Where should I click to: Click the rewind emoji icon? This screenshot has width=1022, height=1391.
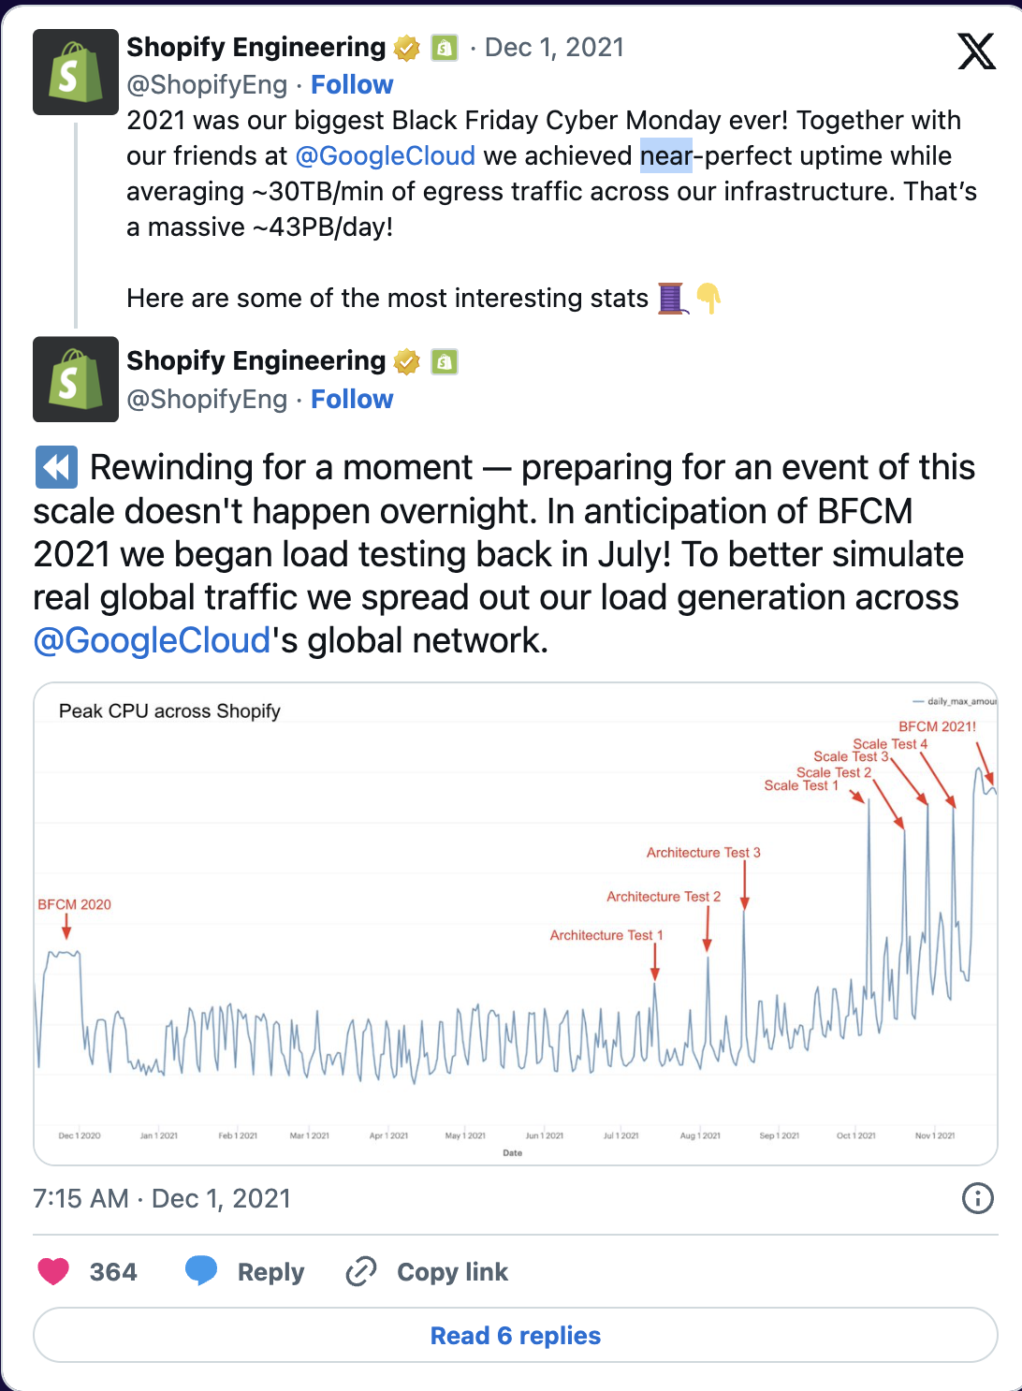56,467
